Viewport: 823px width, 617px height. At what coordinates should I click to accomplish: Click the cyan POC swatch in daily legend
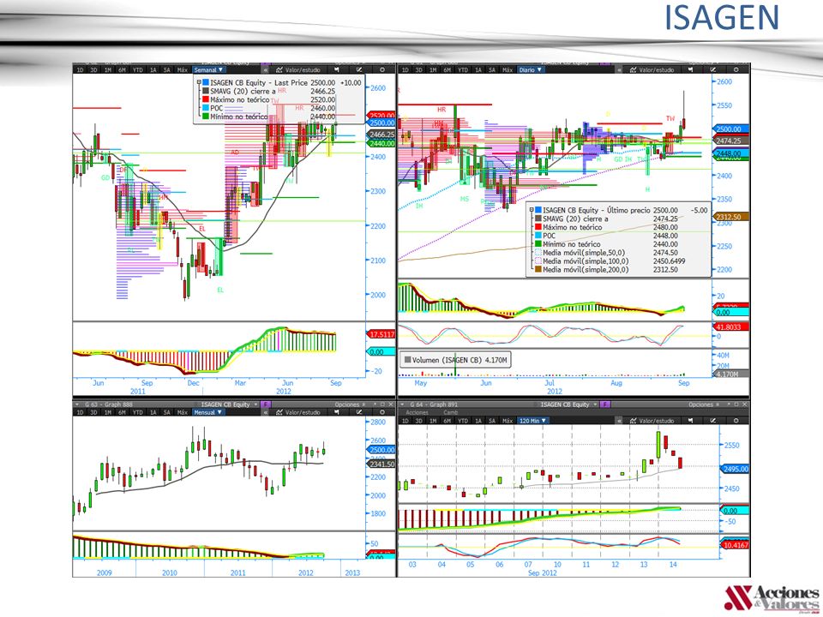(x=538, y=236)
